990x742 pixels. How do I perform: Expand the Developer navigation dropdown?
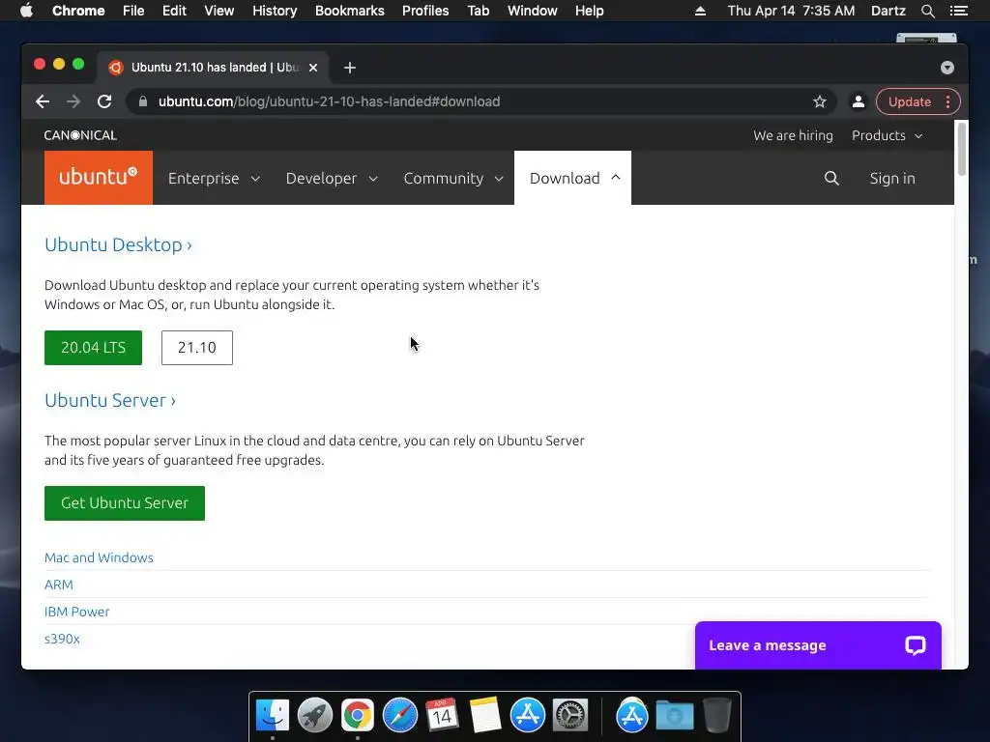click(333, 179)
